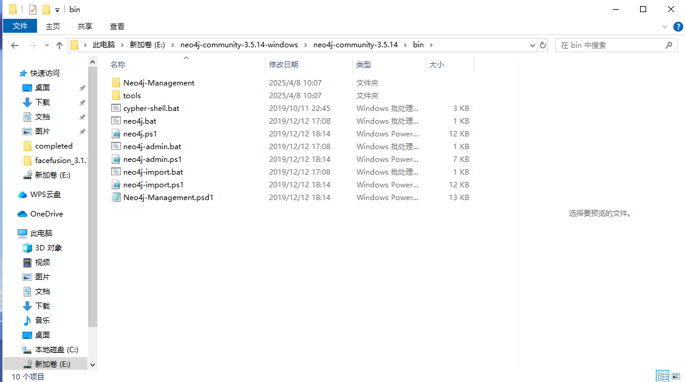Open 音乐 under 此电脑
The height and width of the screenshot is (382, 685).
(x=43, y=321)
